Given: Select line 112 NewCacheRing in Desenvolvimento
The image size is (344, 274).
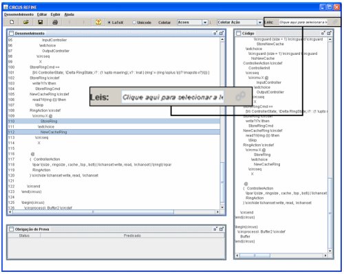Looking at the screenshot, I should [114, 132].
